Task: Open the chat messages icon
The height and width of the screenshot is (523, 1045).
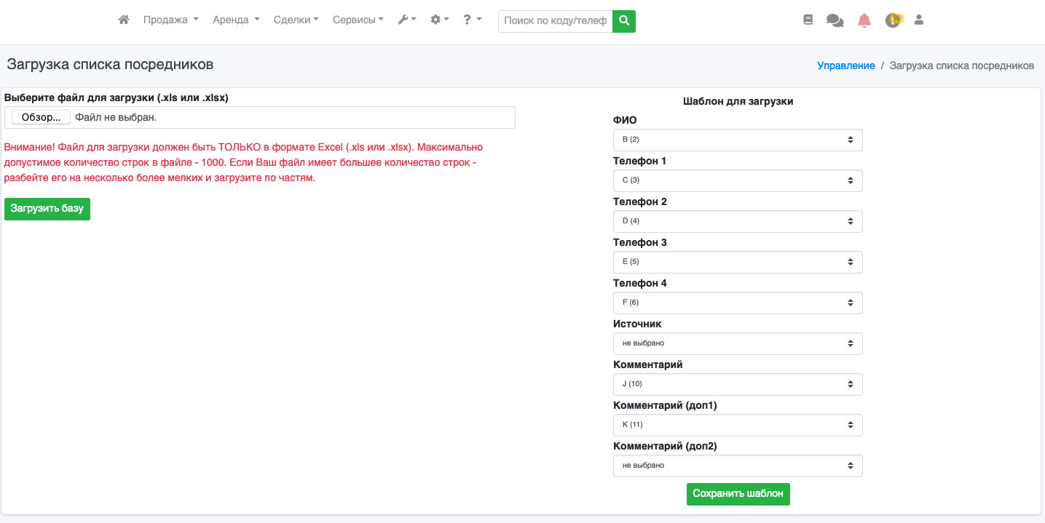Action: pyautogui.click(x=835, y=21)
